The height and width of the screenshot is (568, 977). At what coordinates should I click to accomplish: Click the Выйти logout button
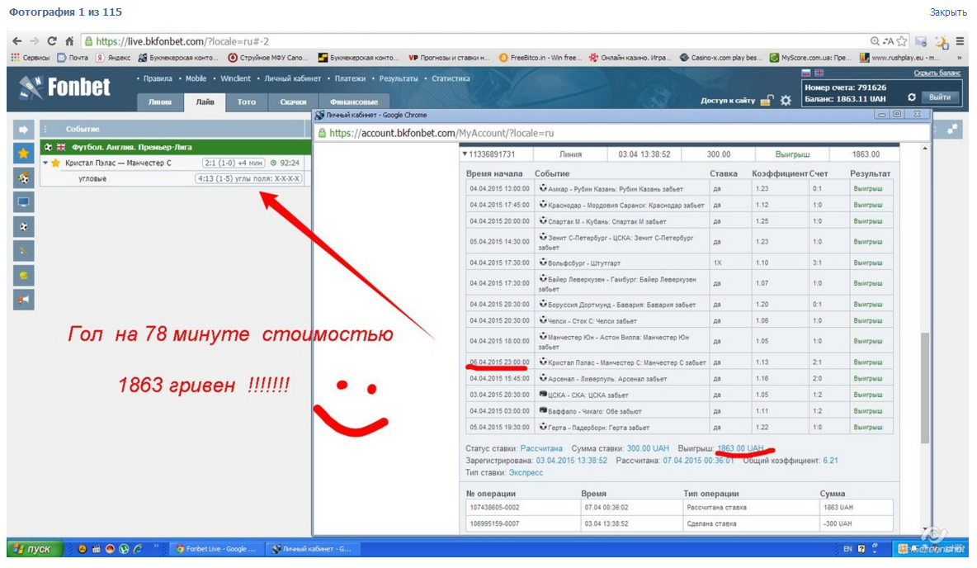[x=940, y=97]
